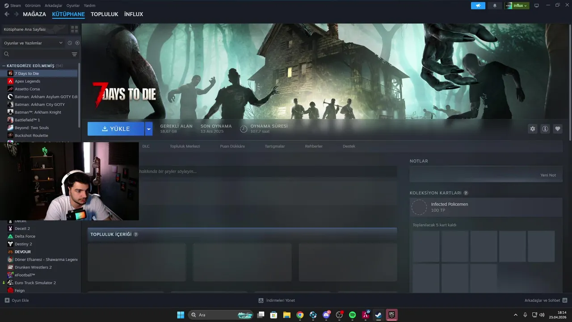The image size is (572, 322).
Task: Go back with the left arrow
Action: click(x=7, y=14)
